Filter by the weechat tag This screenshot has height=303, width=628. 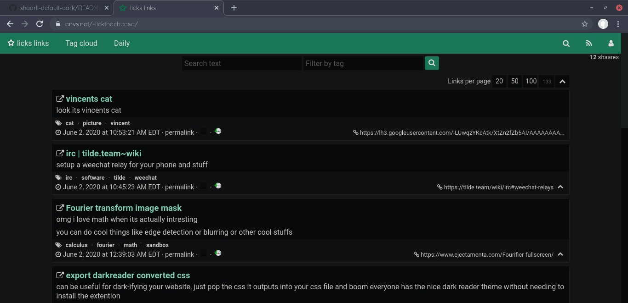click(x=145, y=178)
